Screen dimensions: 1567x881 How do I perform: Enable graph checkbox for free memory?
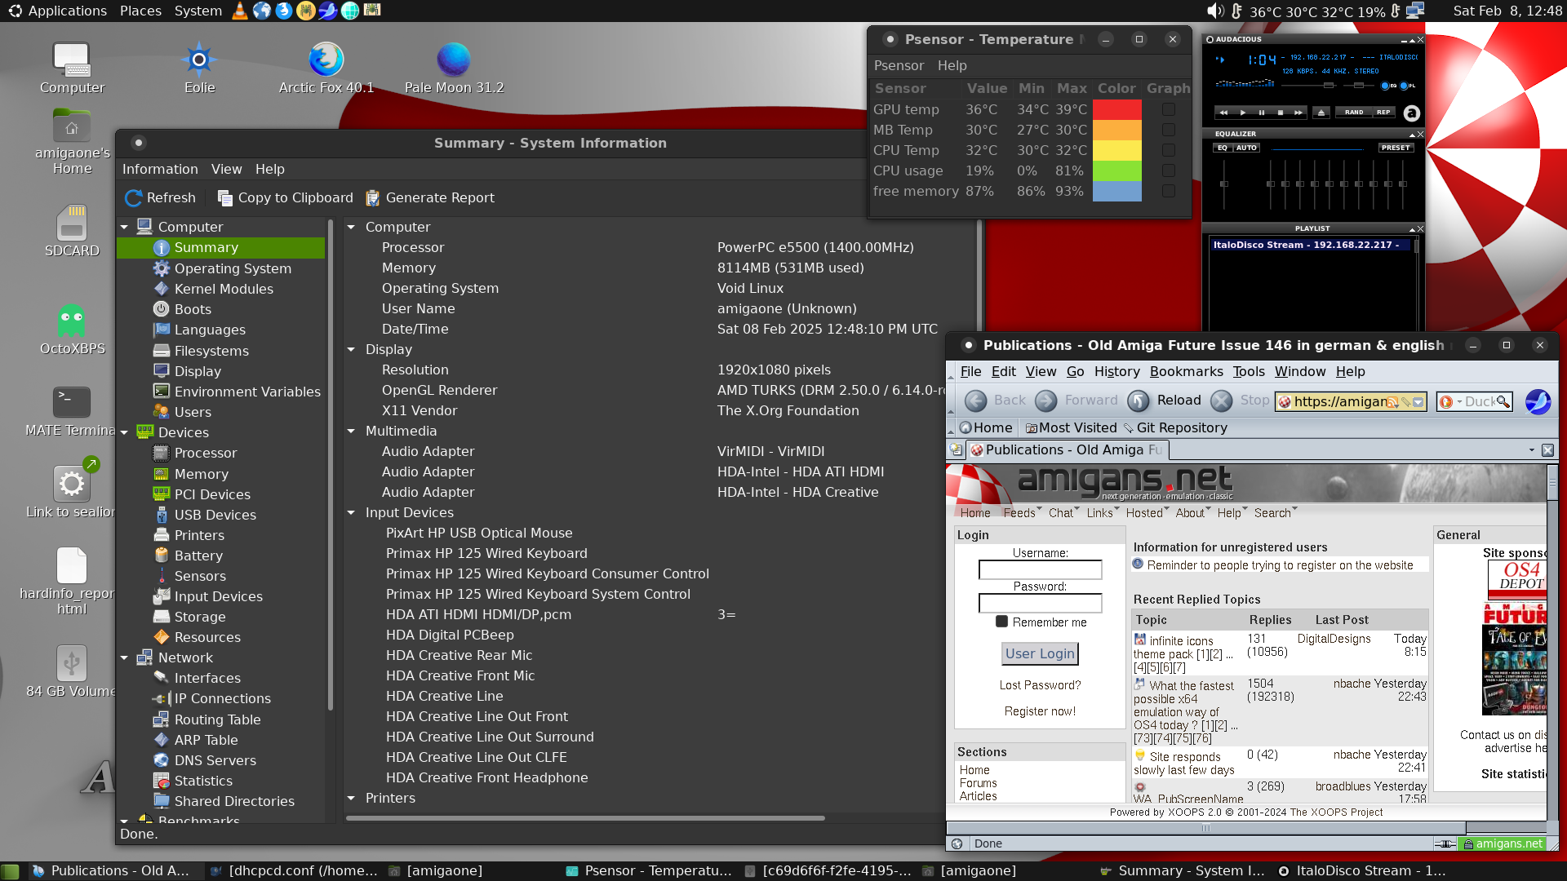pyautogui.click(x=1168, y=191)
